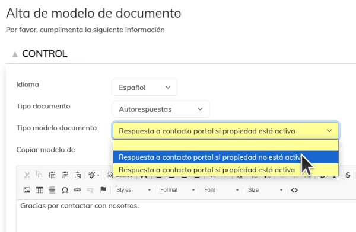Collapse the CONTROL section
The width and height of the screenshot is (356, 232).
coord(15,54)
